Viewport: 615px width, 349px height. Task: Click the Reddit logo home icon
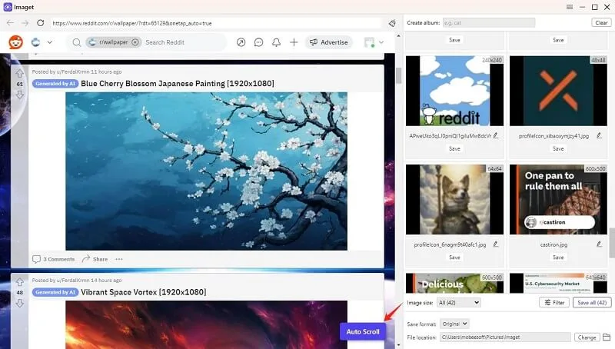coord(15,42)
